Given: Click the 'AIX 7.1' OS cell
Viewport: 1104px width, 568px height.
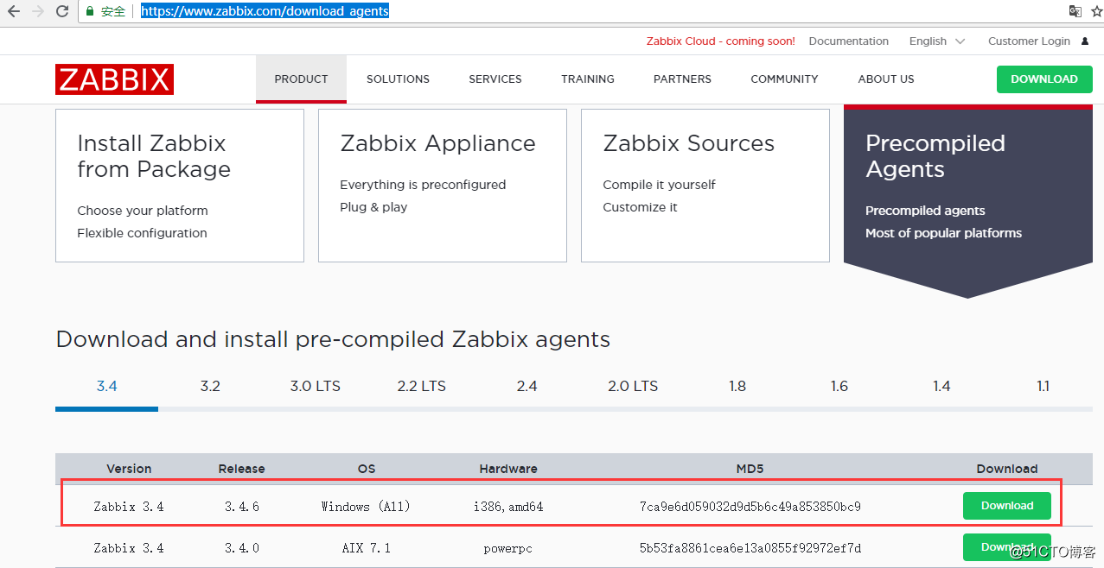Looking at the screenshot, I should click(x=366, y=548).
